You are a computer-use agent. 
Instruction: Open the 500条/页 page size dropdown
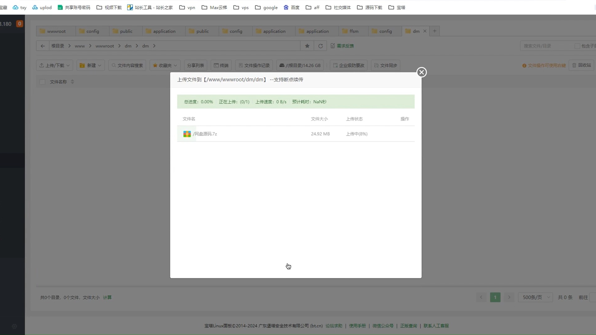pyautogui.click(x=535, y=297)
